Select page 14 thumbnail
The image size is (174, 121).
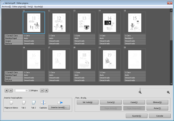click(110, 23)
